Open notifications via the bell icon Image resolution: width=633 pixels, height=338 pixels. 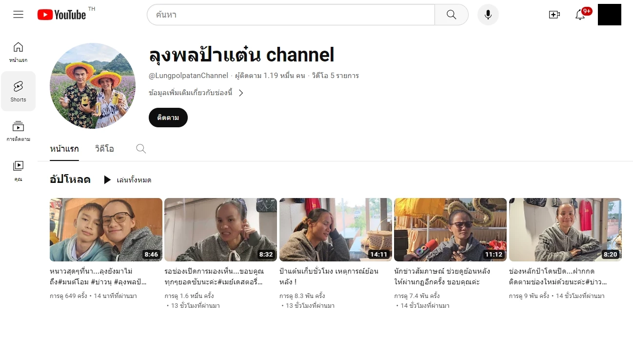(x=580, y=15)
